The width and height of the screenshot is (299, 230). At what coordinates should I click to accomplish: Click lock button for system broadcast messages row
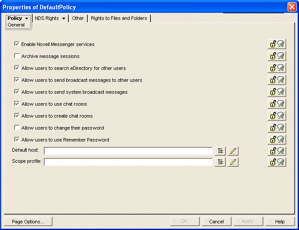pos(277,92)
